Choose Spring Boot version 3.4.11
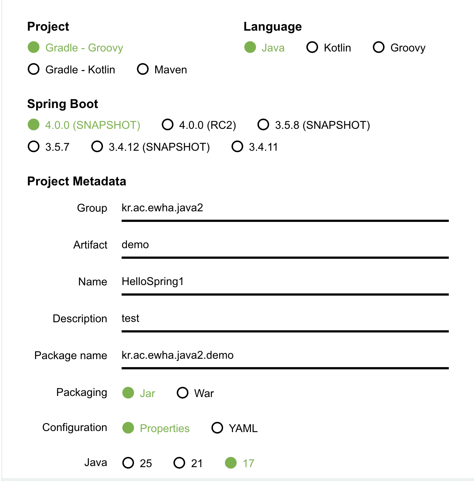474x481 pixels. tap(237, 147)
